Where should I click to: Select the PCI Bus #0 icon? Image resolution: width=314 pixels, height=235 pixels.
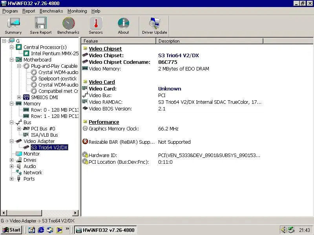pos(26,128)
